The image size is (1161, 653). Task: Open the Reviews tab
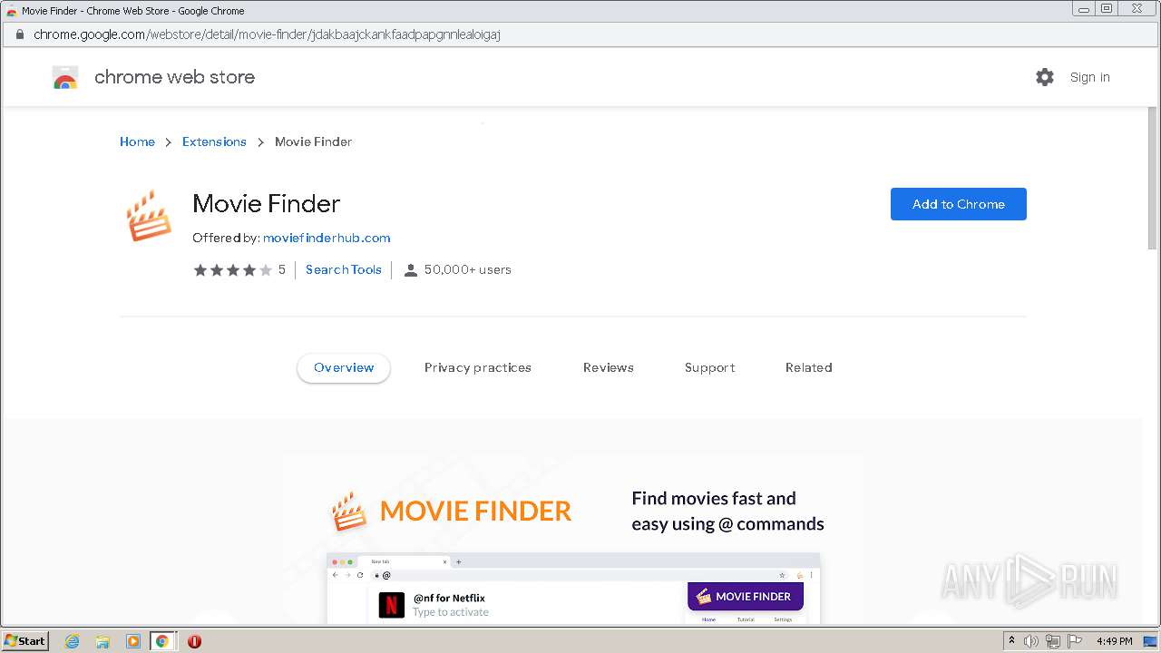click(609, 368)
